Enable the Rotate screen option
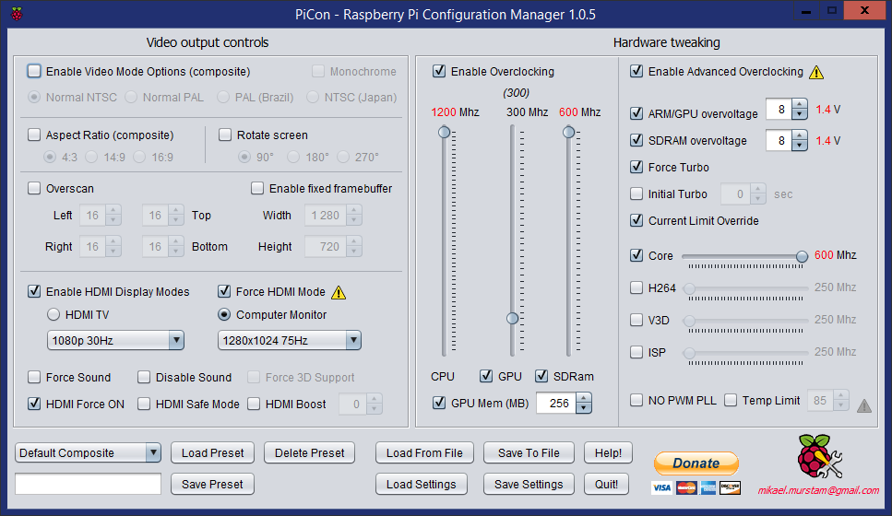The height and width of the screenshot is (516, 892). 225,135
